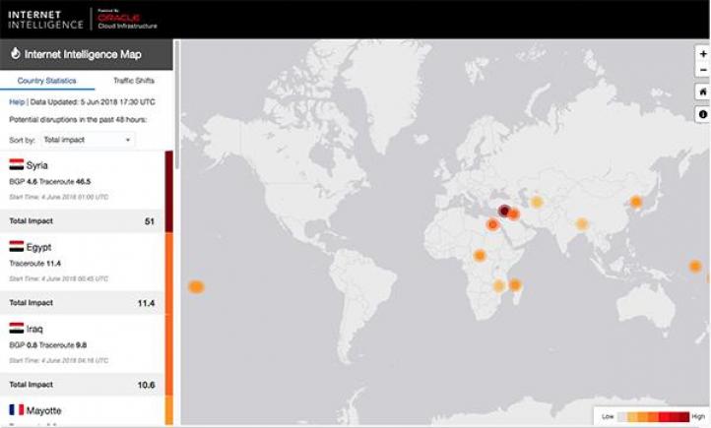Click the Syria flag icon
Screen dimensions: 711x428
pos(17,165)
